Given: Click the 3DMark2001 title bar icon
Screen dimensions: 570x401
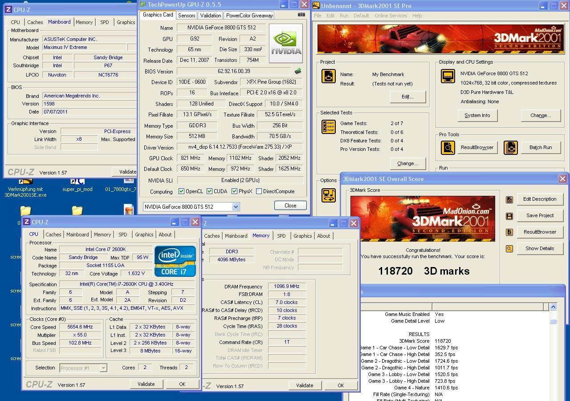Looking at the screenshot, I should [x=316, y=6].
